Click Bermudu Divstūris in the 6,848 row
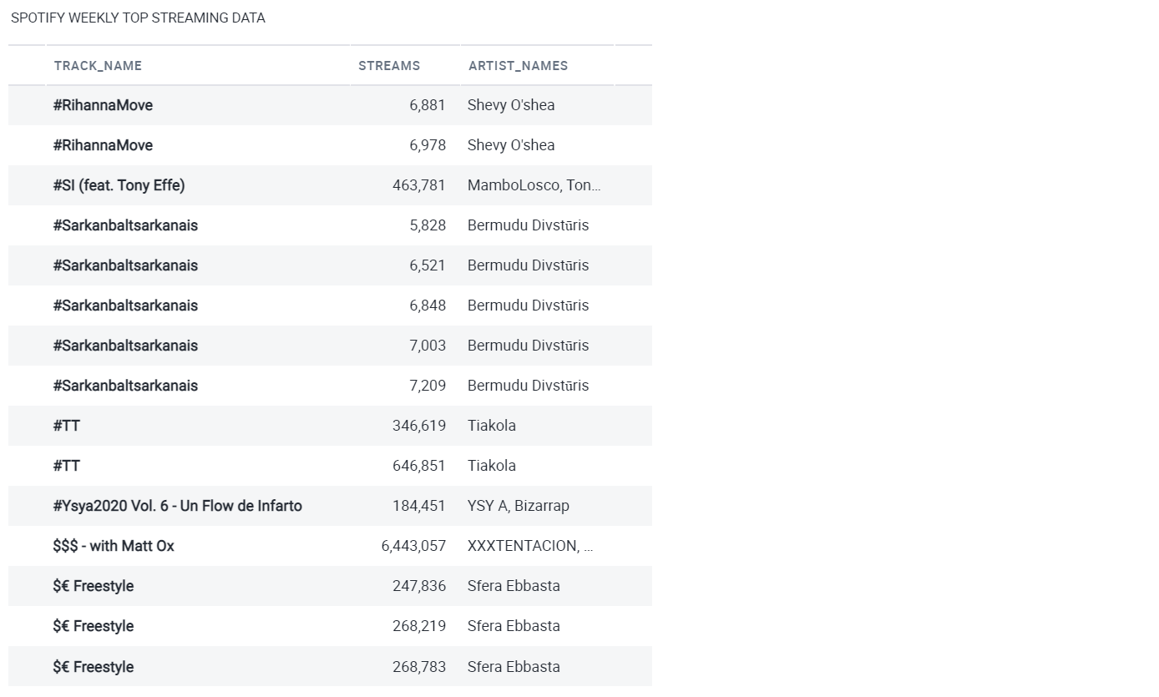This screenshot has height=697, width=1159. [x=528, y=306]
